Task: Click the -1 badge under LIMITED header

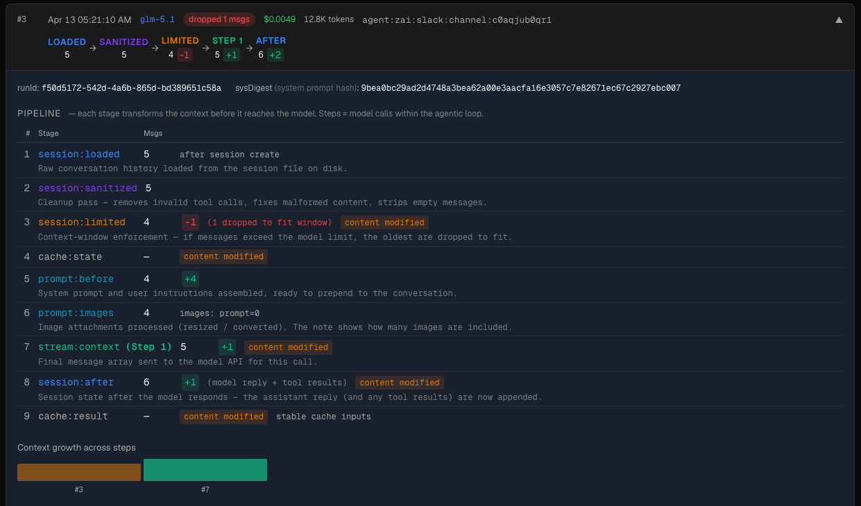Action: (x=185, y=55)
